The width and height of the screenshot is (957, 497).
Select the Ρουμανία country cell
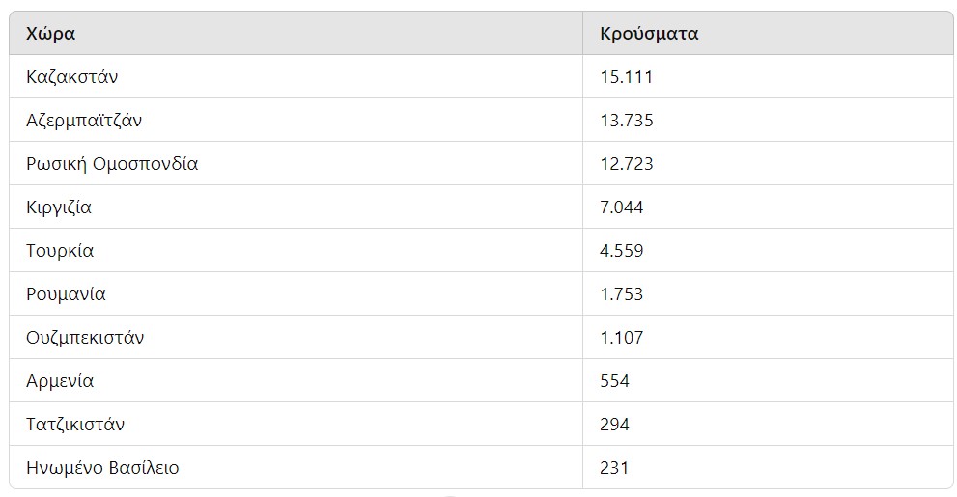pyautogui.click(x=296, y=294)
